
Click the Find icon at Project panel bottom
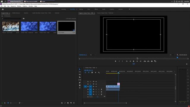[x=65, y=103]
